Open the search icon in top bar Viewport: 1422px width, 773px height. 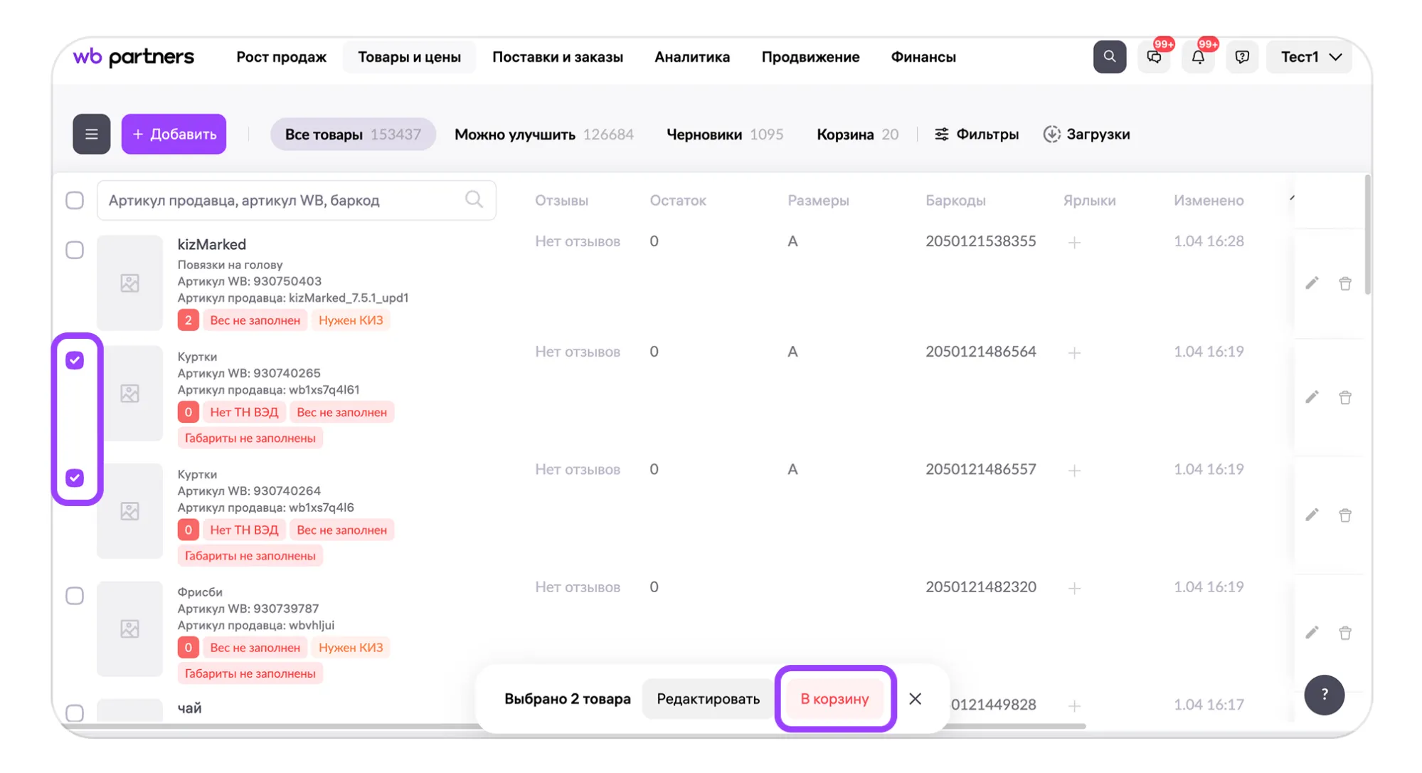[1109, 57]
